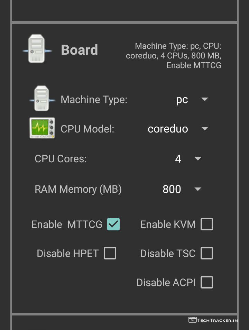This screenshot has width=249, height=330.
Task: Toggle the Enable KVM checkbox
Action: (207, 224)
